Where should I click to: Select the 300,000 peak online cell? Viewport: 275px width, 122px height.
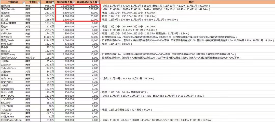pos(87,9)
